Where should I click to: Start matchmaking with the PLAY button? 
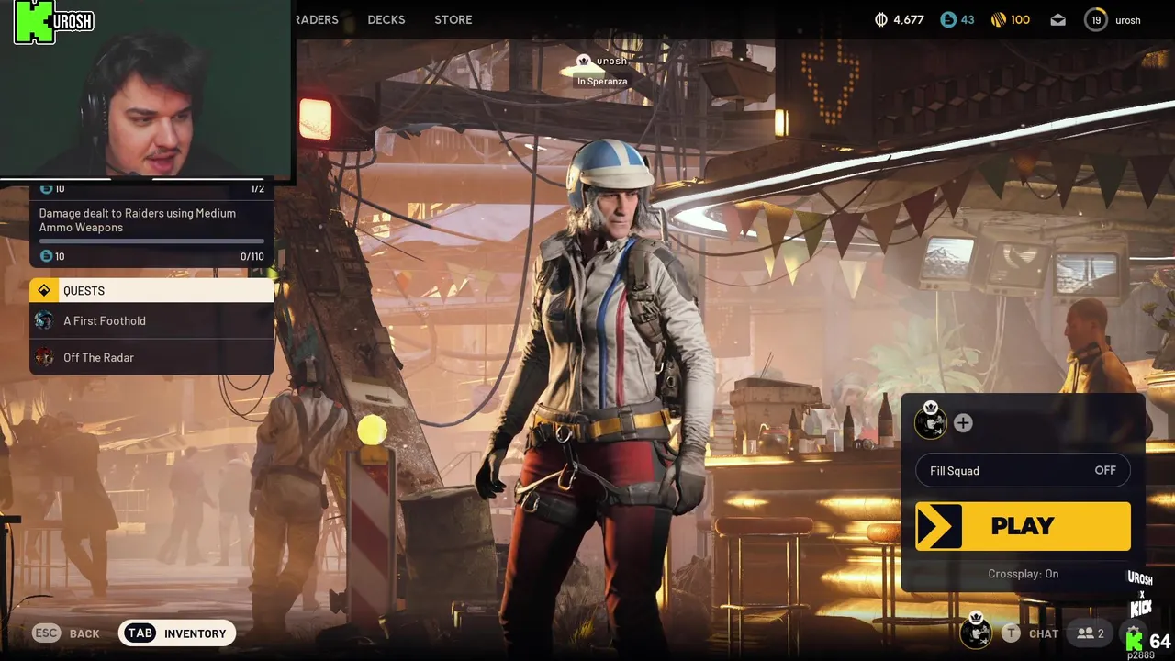pyautogui.click(x=1023, y=526)
